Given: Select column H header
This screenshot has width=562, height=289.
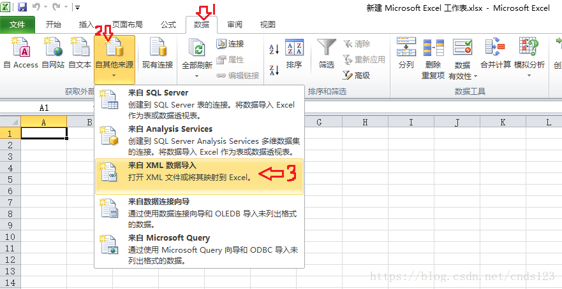Looking at the screenshot, I should click(365, 122).
